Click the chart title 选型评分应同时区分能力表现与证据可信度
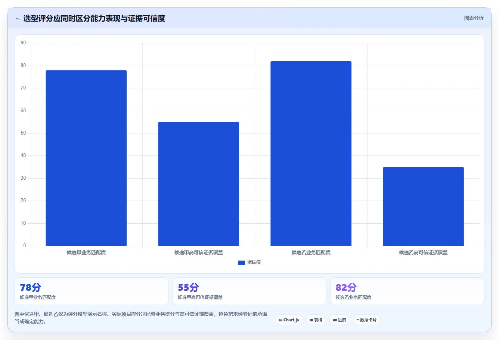This screenshot has height=340, width=499. click(94, 18)
